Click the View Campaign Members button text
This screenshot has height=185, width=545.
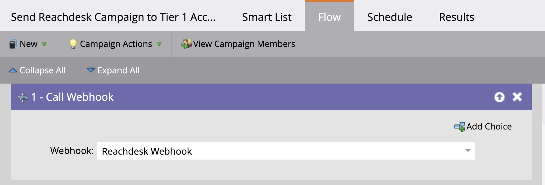coord(244,44)
